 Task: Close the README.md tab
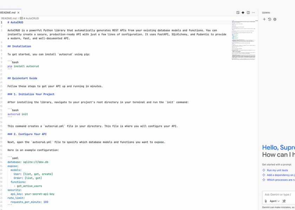coord(19,13)
